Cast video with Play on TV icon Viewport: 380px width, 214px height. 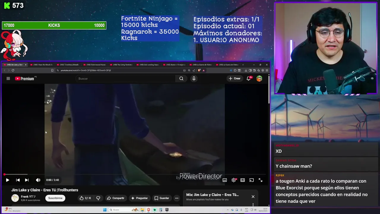[251, 180]
